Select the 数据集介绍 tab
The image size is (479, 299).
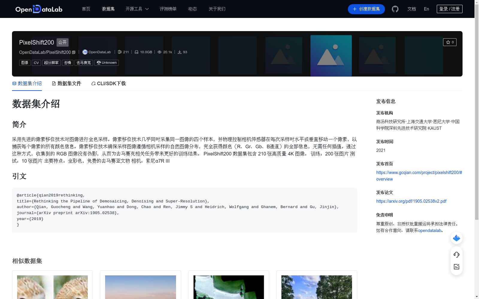point(27,83)
